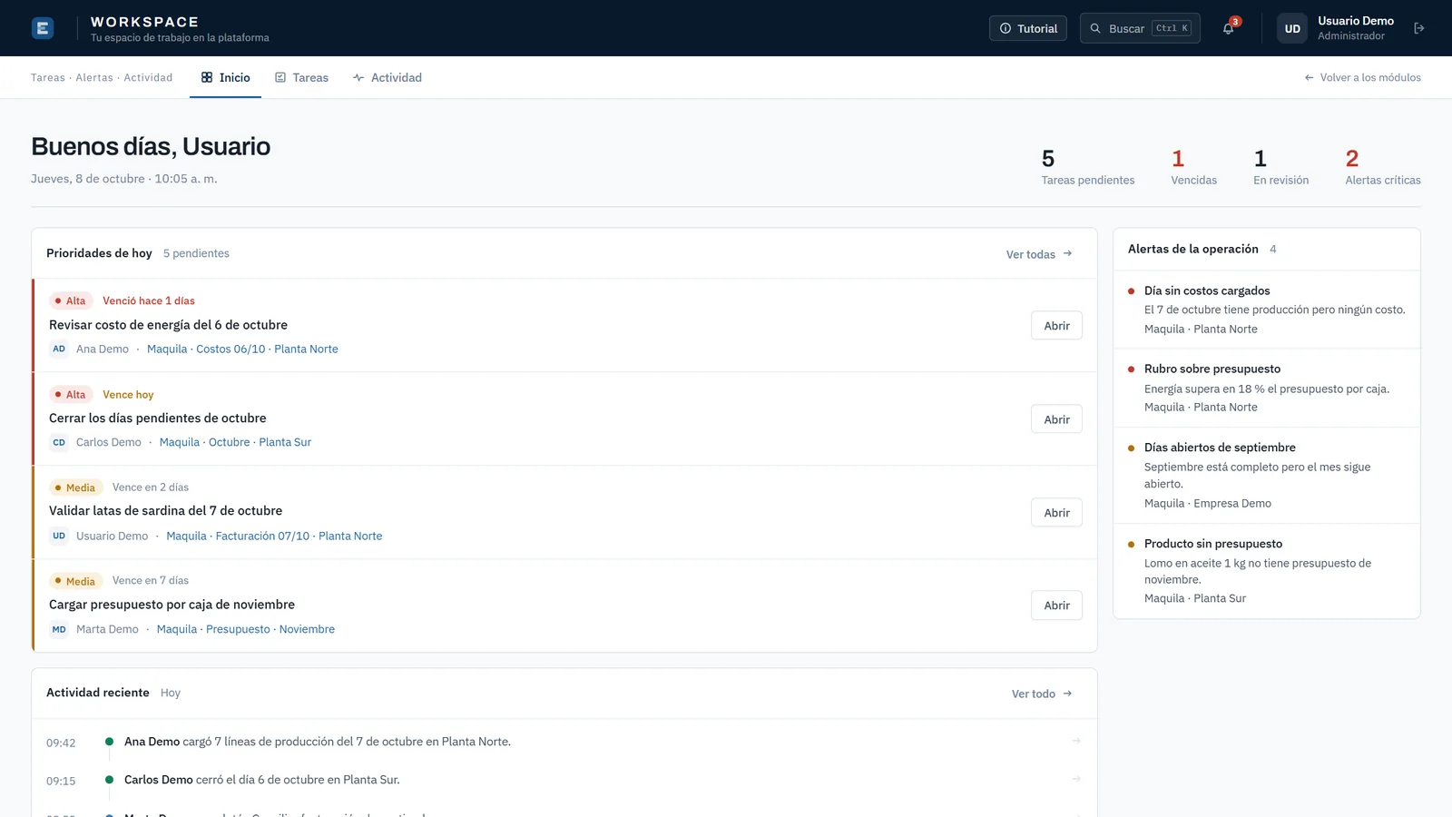Click the arrow on Carlos Demo activity row
The width and height of the screenshot is (1452, 817).
coord(1076,780)
